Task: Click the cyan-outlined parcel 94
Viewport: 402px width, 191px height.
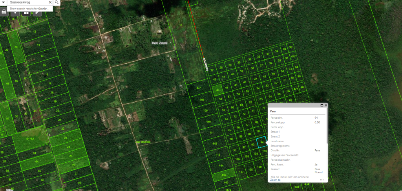Action: pos(262,142)
